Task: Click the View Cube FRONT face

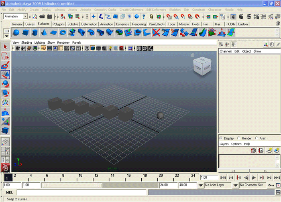Action: pos(198,68)
